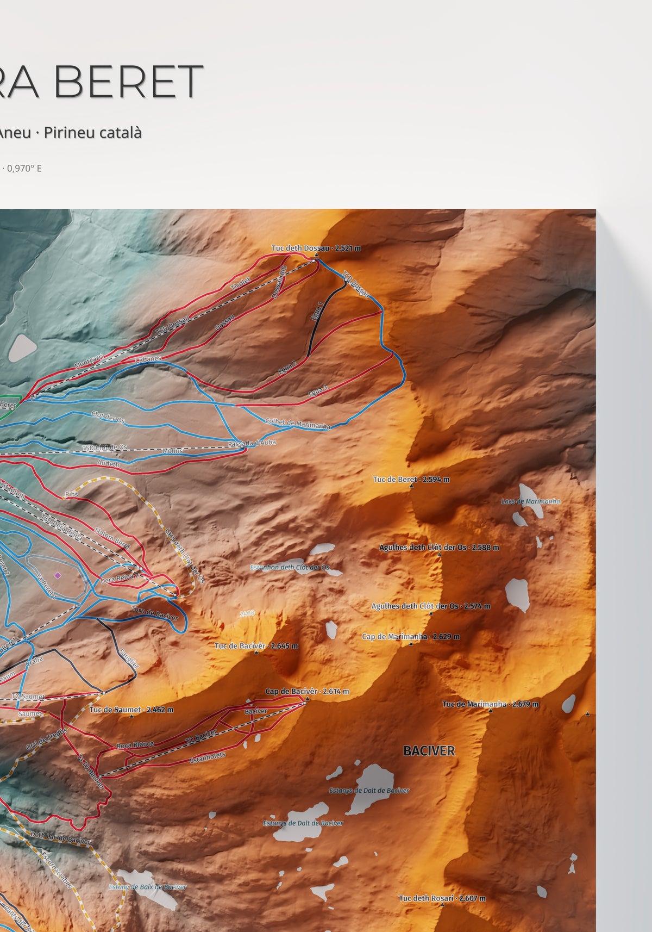Click the "Orri de Tredòs" route label

[x=47, y=739]
